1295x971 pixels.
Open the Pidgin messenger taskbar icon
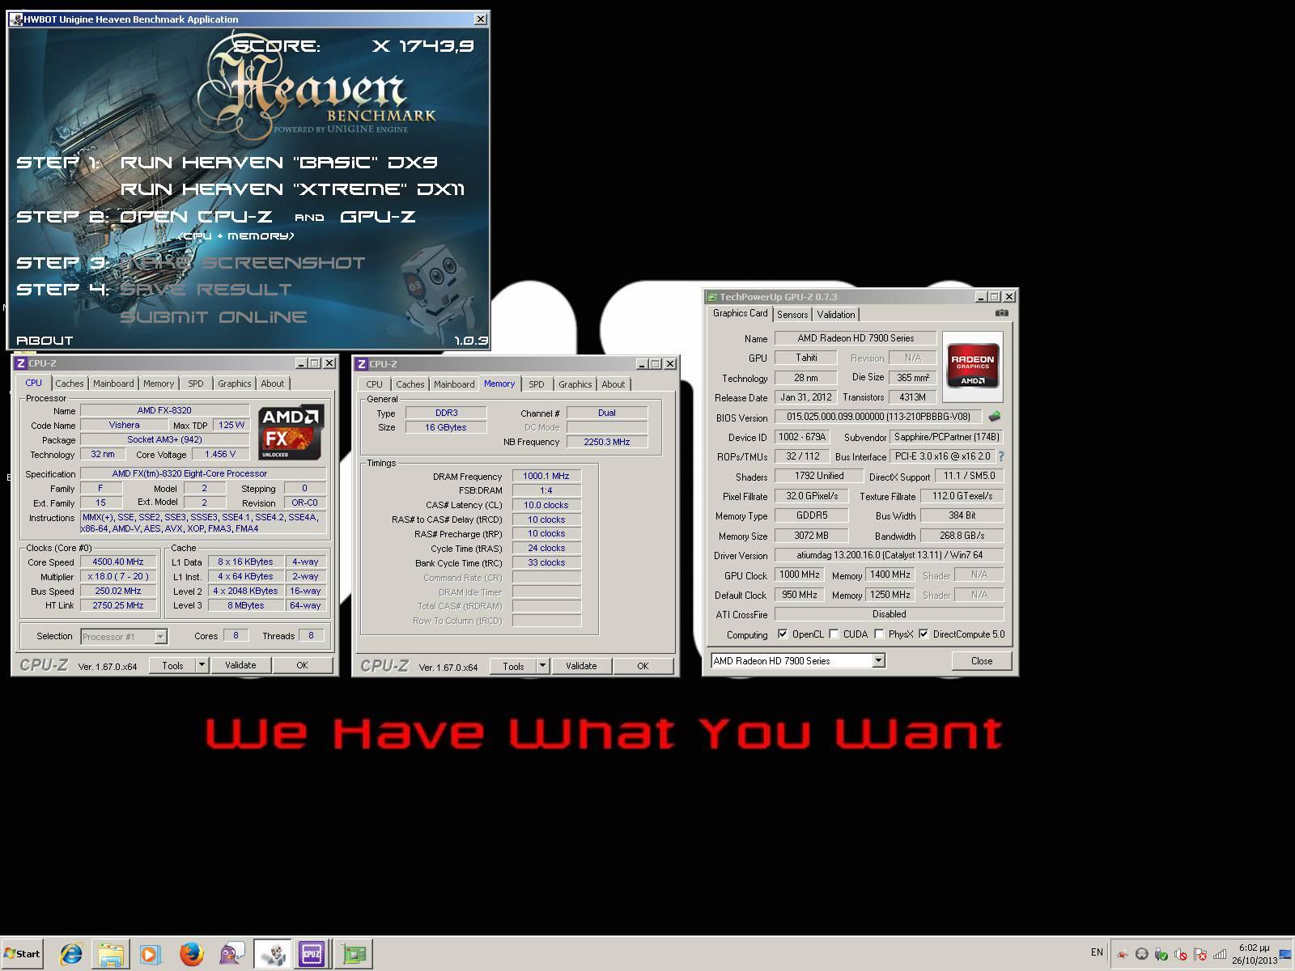(231, 954)
